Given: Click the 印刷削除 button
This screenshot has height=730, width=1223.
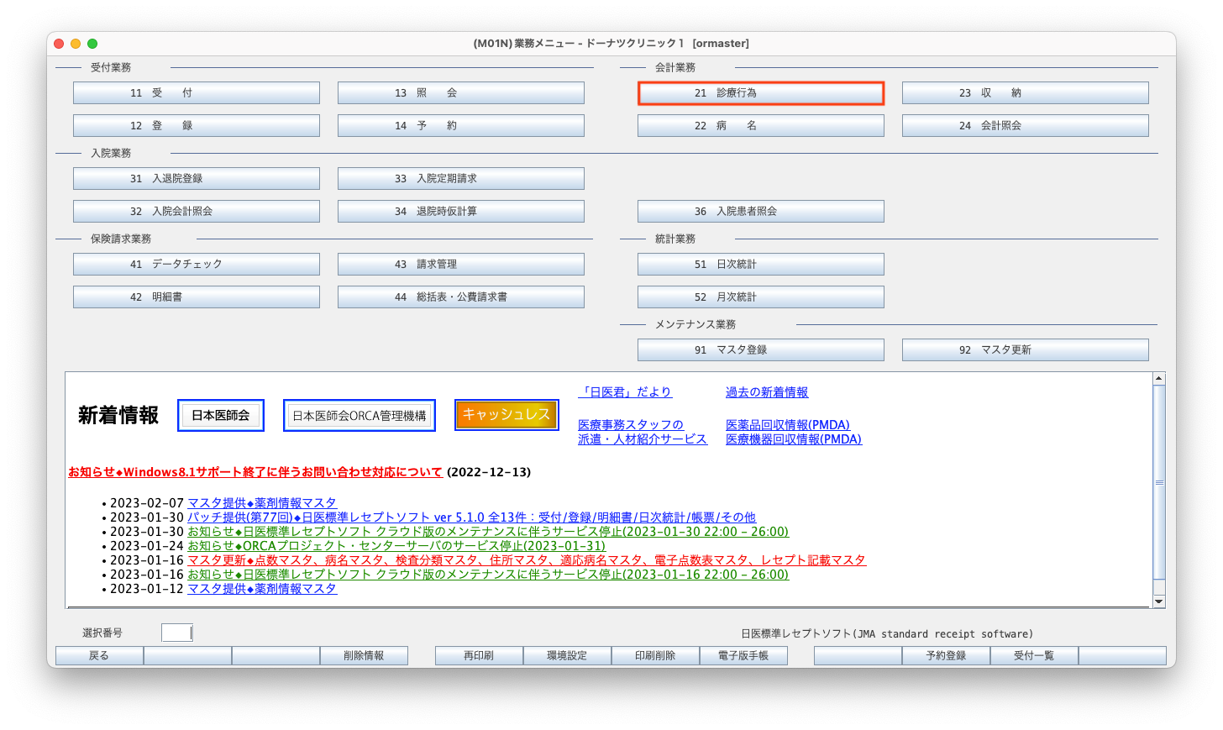Looking at the screenshot, I should coord(655,656).
